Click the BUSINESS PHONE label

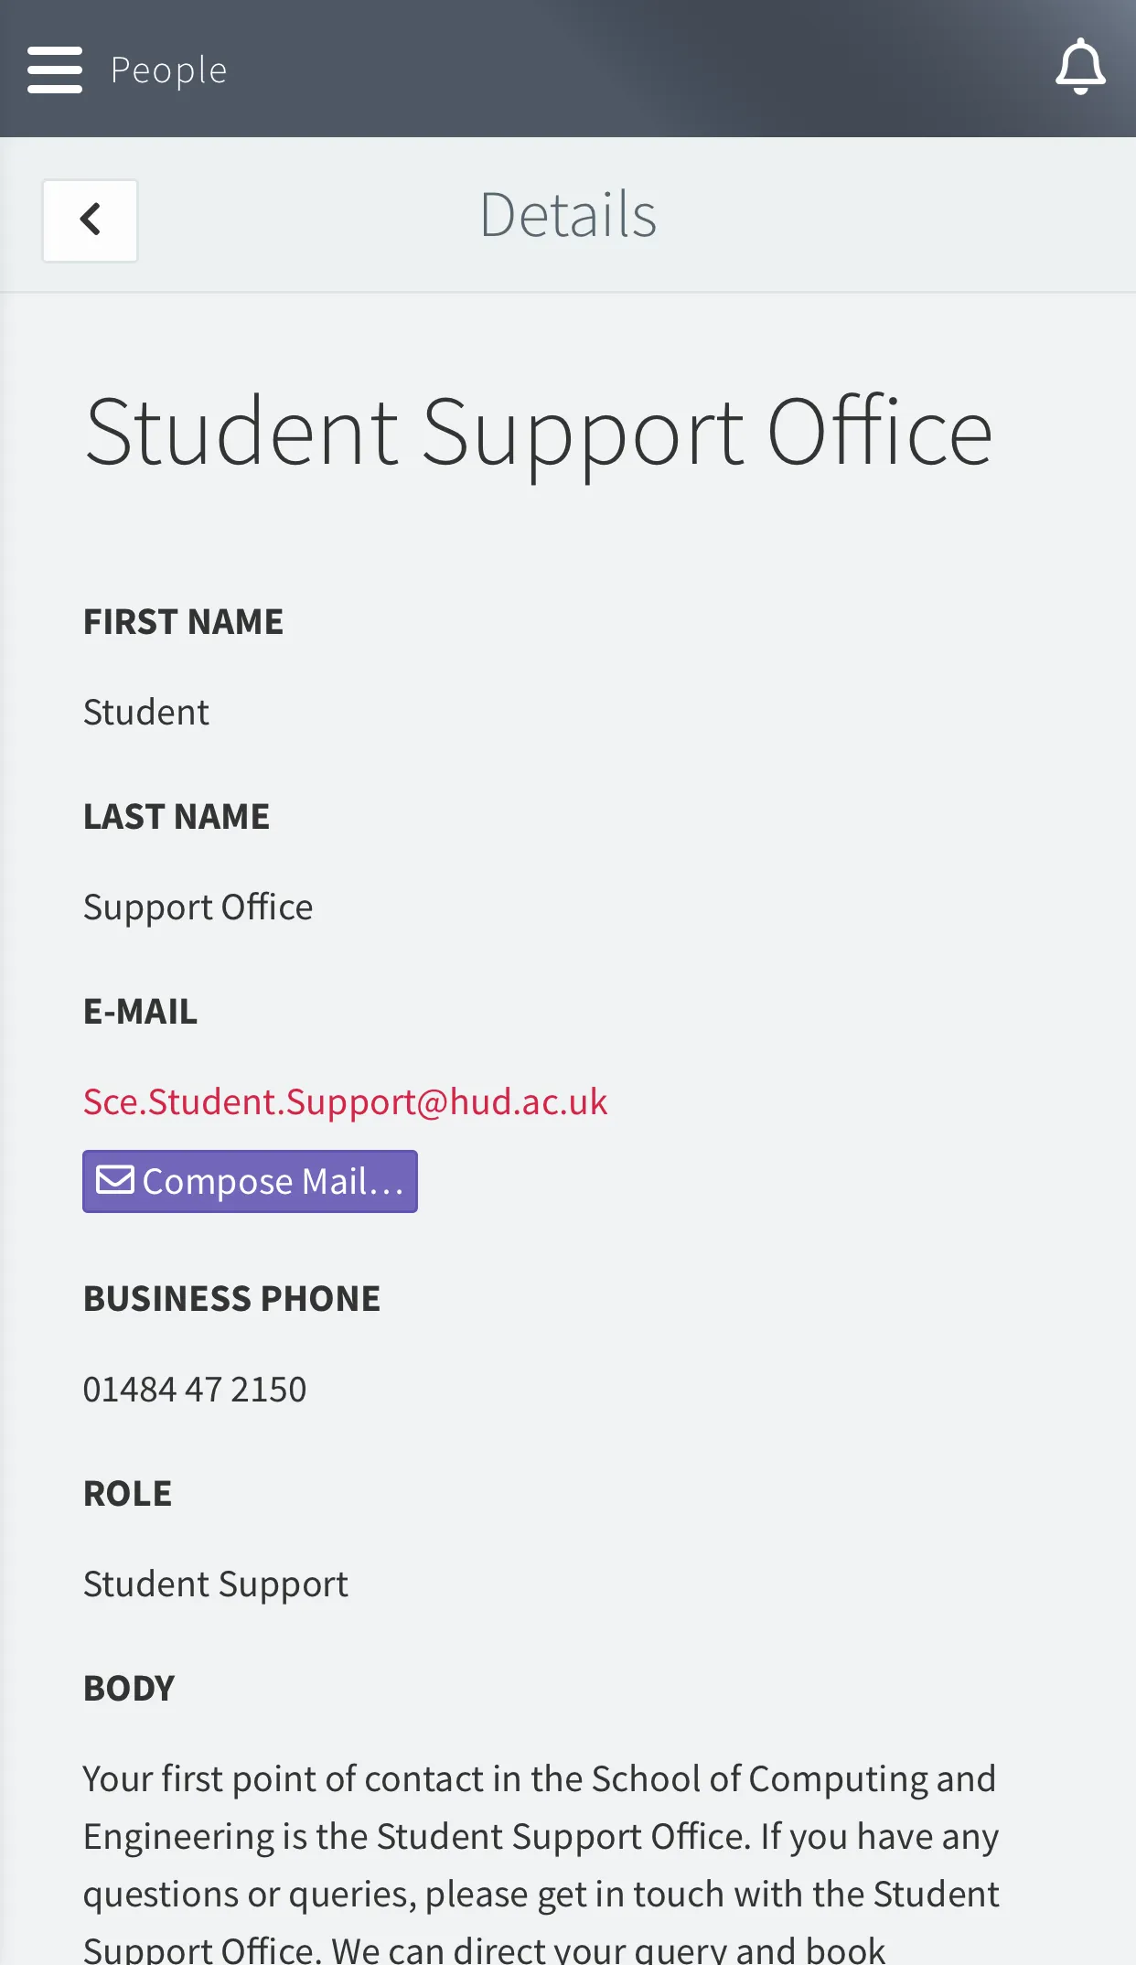click(231, 1299)
